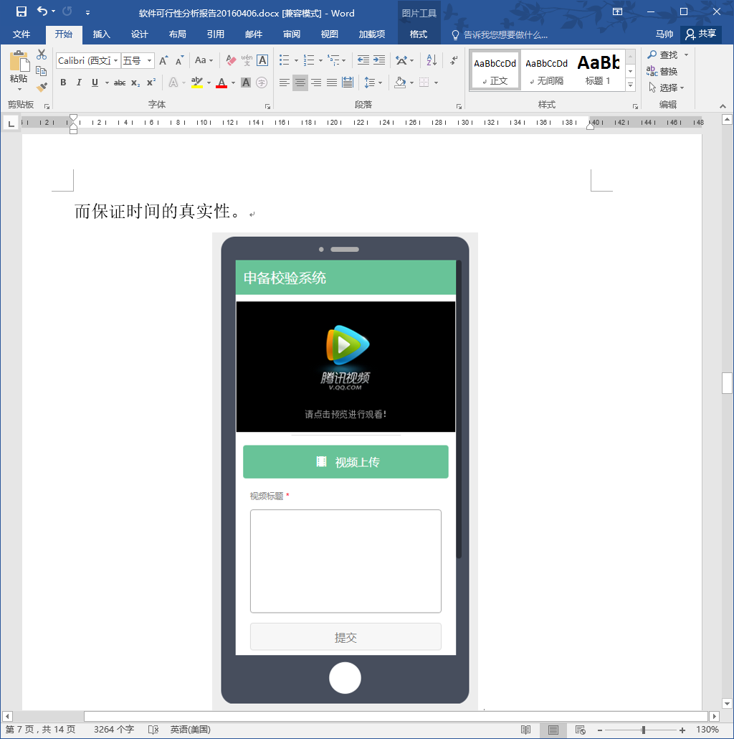Viewport: 734px width, 739px height.
Task: Save the document with the floppy disk icon
Action: coord(22,11)
